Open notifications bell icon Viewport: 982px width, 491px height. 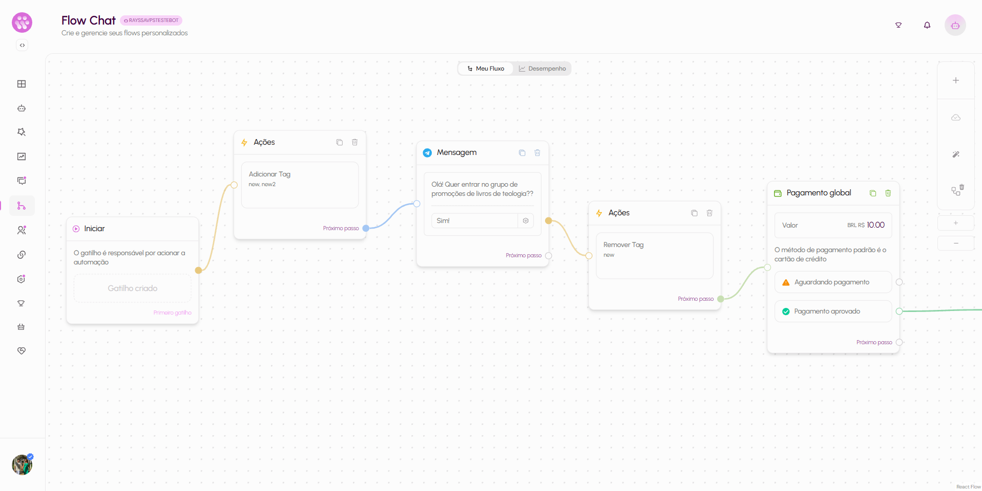pos(927,25)
